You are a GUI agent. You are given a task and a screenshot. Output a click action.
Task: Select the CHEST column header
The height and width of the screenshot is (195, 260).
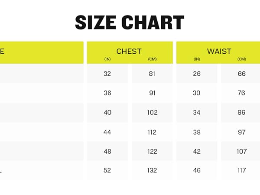129,52
